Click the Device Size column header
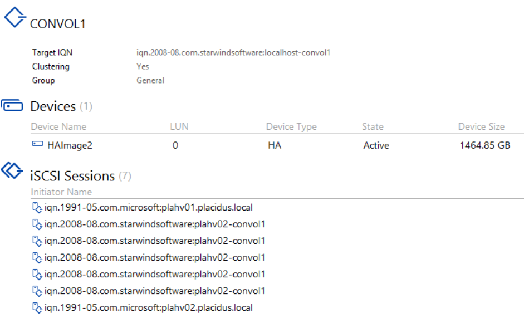 481,126
